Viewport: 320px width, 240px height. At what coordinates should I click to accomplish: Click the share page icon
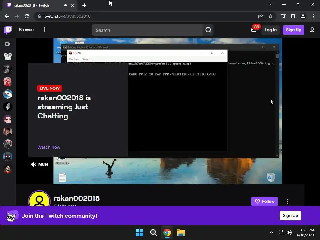click(x=261, y=16)
